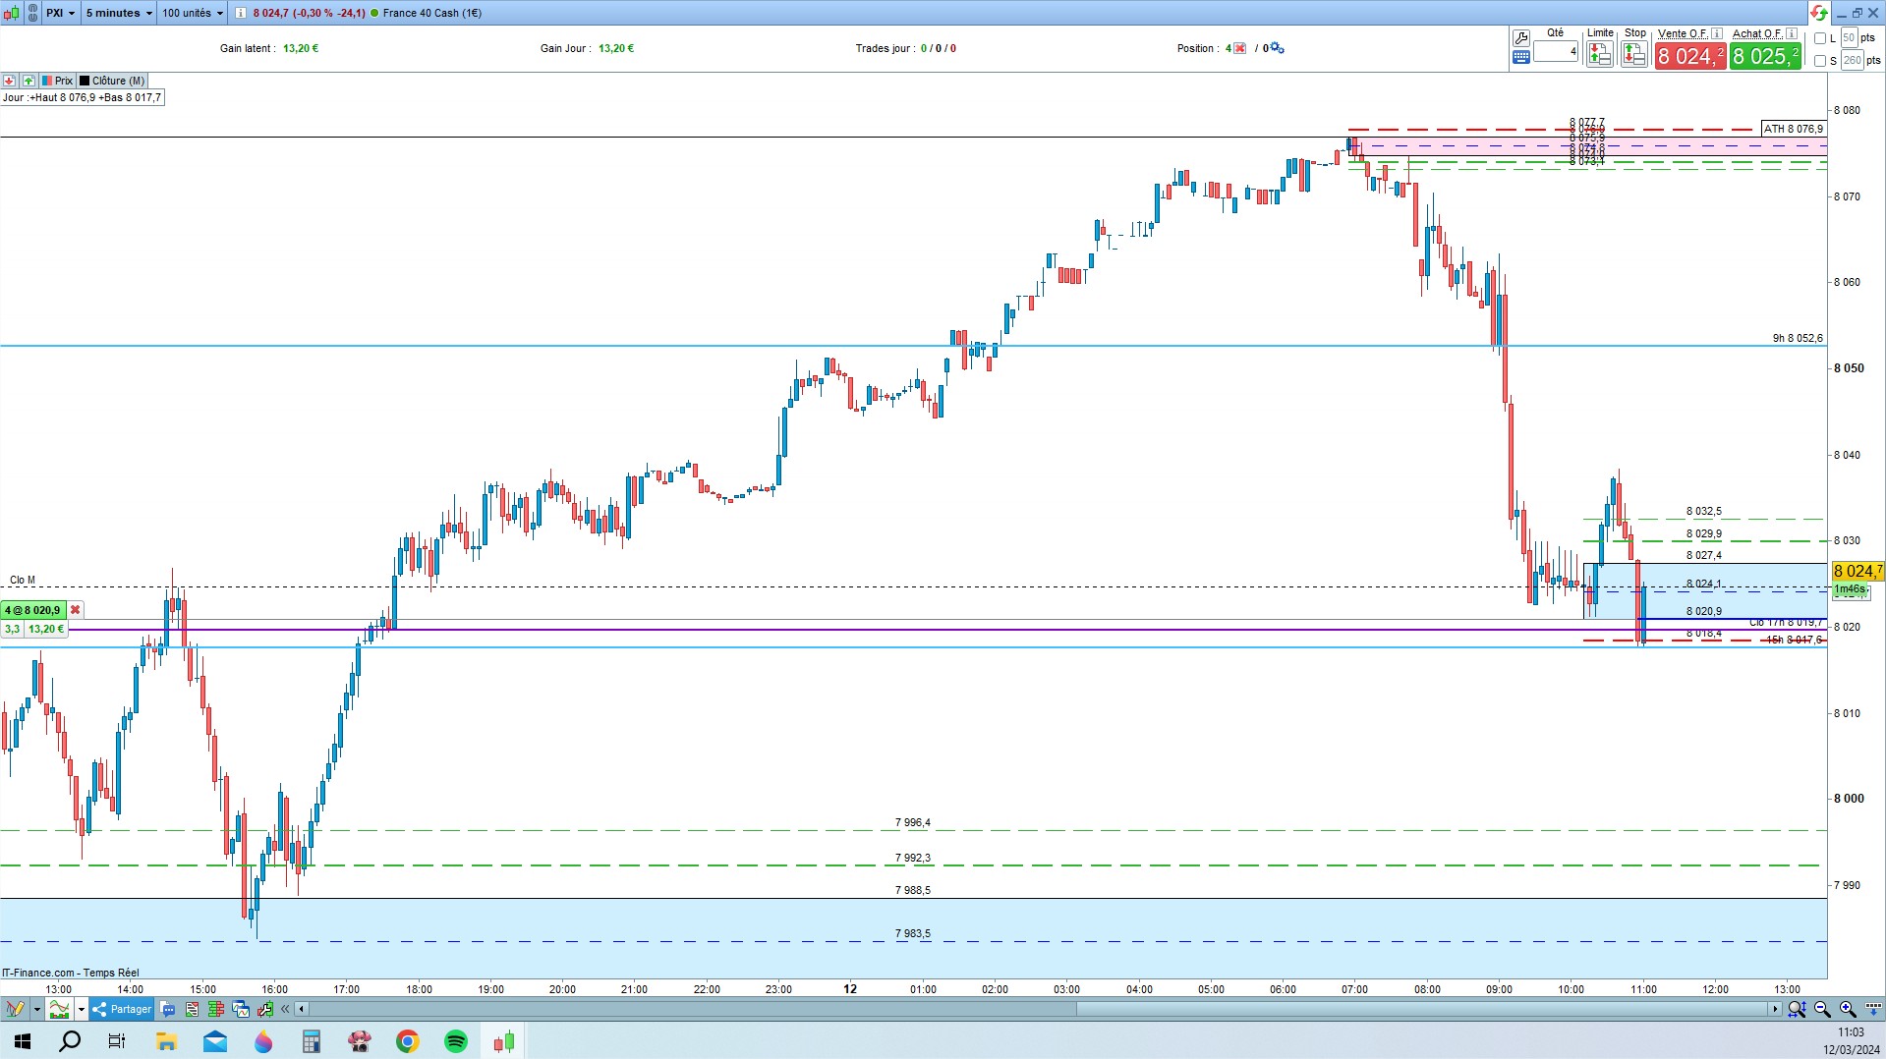This screenshot has width=1886, height=1059.
Task: Open Mail app from taskbar
Action: tap(214, 1041)
